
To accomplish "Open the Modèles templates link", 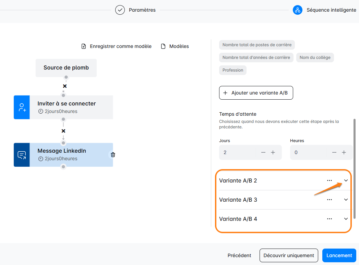I will click(x=175, y=46).
